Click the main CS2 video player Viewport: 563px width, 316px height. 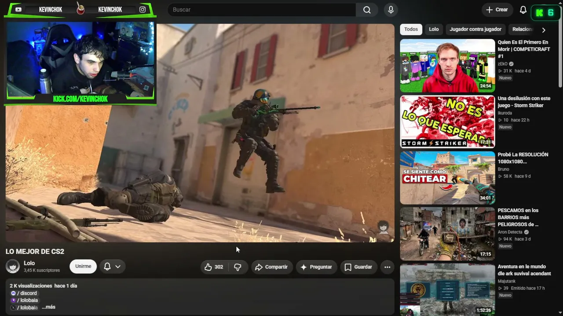point(200,133)
